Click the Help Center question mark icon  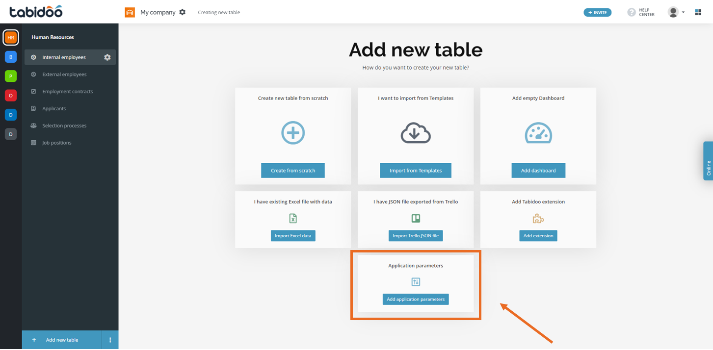(x=632, y=12)
